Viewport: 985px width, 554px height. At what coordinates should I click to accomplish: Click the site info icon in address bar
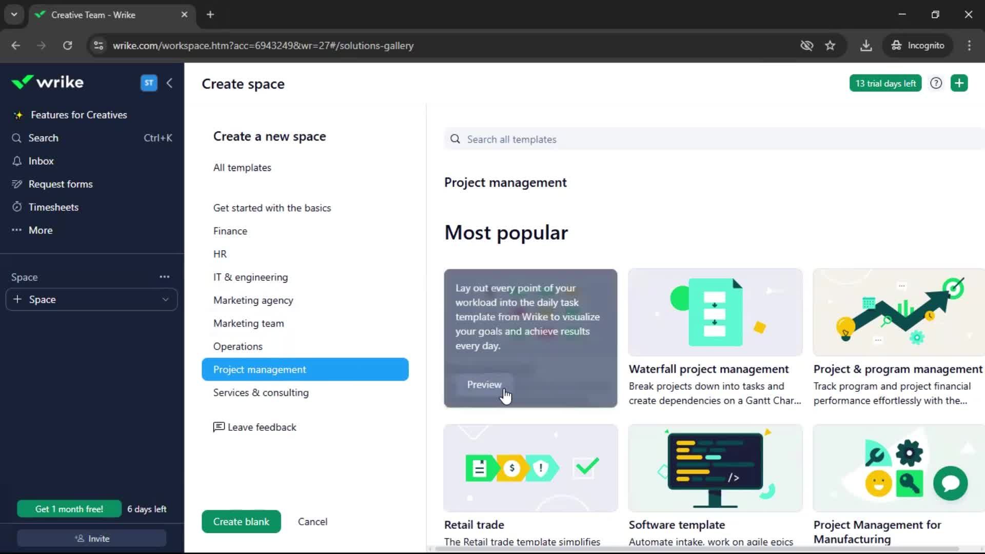tap(98, 46)
